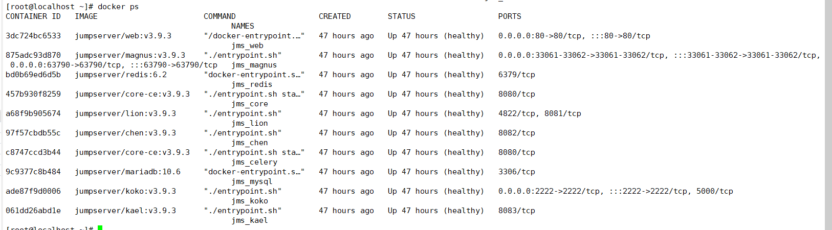The height and width of the screenshot is (230, 832).
Task: Select image jumpserver/kael:v3.9.3
Action: pyautogui.click(x=125, y=211)
